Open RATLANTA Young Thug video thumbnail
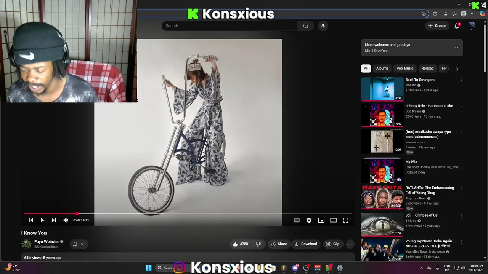Viewport: 488px width, 274px height. [x=382, y=197]
